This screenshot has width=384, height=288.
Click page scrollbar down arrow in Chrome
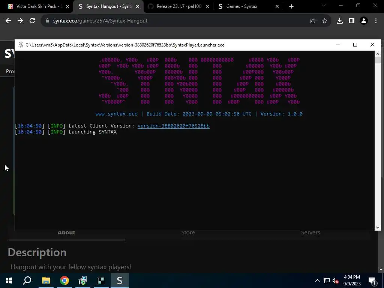click(381, 270)
